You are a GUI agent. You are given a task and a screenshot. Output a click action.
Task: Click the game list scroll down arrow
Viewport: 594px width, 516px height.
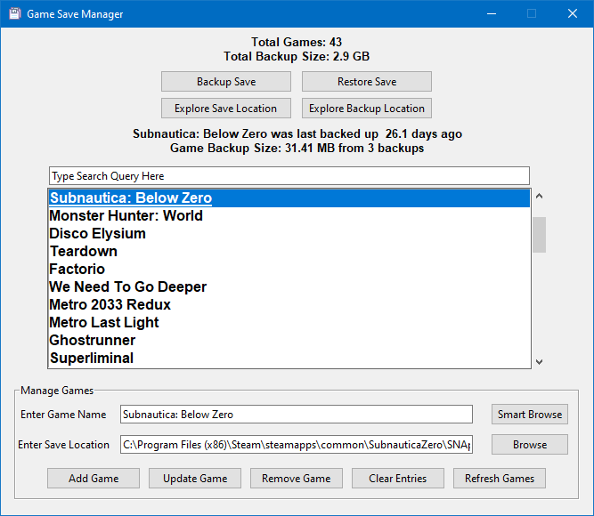tap(539, 362)
